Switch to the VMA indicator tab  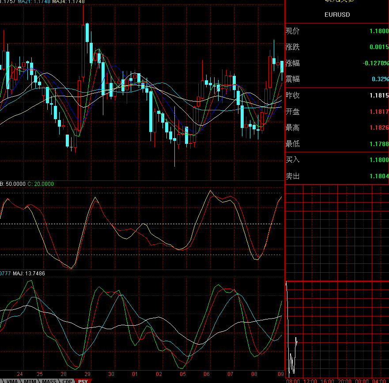pyautogui.click(x=12, y=381)
